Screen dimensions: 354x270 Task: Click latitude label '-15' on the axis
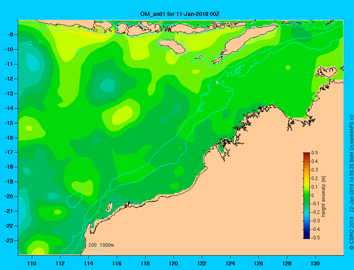[x=9, y=123]
